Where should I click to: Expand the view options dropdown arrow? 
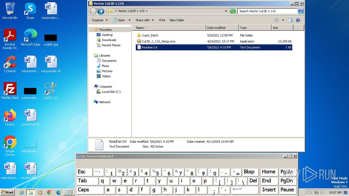tap(283, 20)
